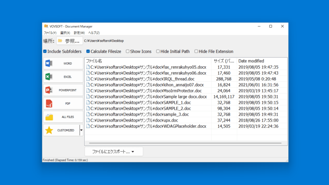Select the Sample large docx.docx row
This screenshot has width=329, height=185.
click(x=186, y=97)
